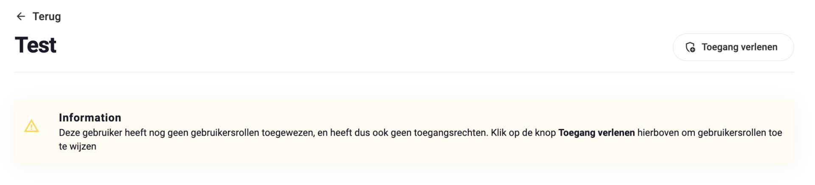Click the word verlenen in the top-right button
This screenshot has height=185, width=815.
coord(759,47)
